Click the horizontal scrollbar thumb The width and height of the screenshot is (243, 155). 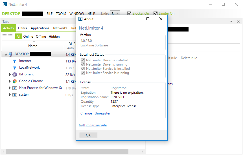[x=67, y=151]
